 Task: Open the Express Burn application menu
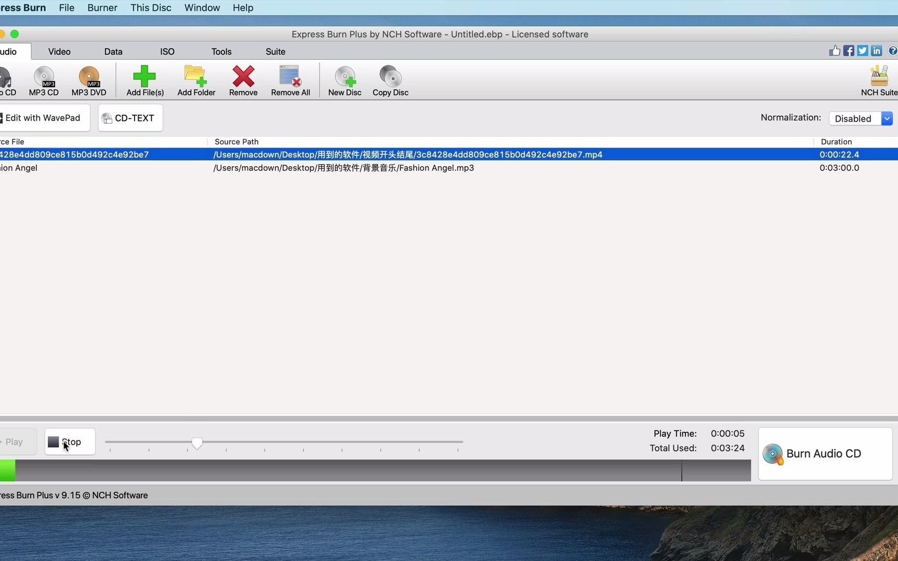click(23, 8)
